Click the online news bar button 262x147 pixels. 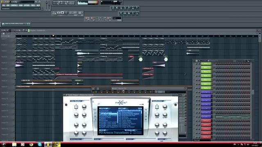click(16, 24)
